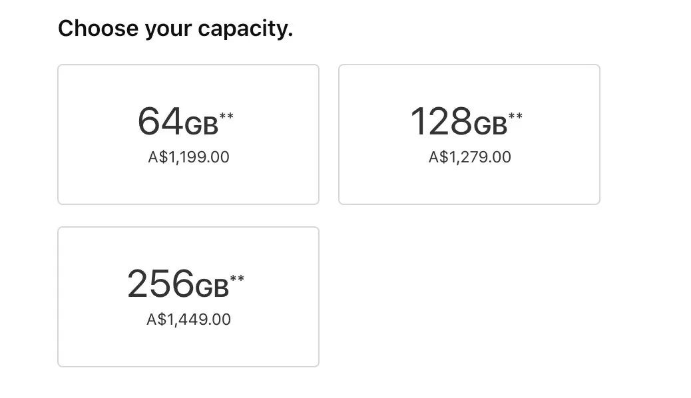691x398 pixels.
Task: Click the large "256" number
Action: point(160,284)
